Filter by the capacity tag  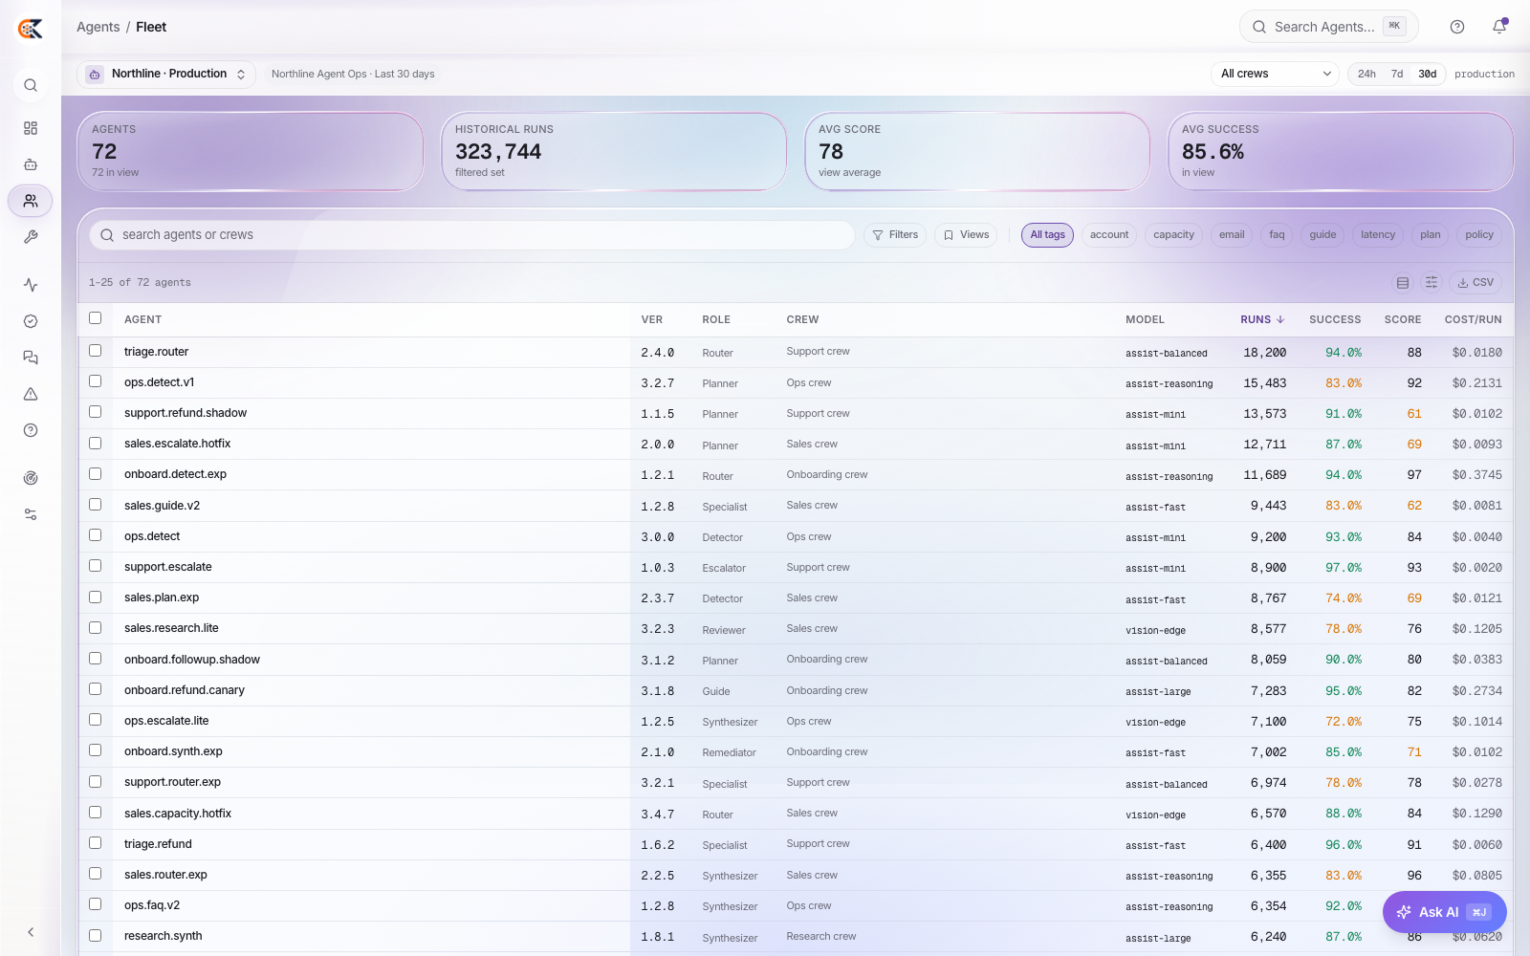point(1173,235)
